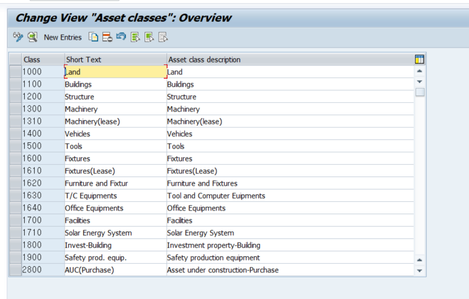This screenshot has height=299, width=469.
Task: Open the Details magnifier icon
Action: [x=32, y=37]
